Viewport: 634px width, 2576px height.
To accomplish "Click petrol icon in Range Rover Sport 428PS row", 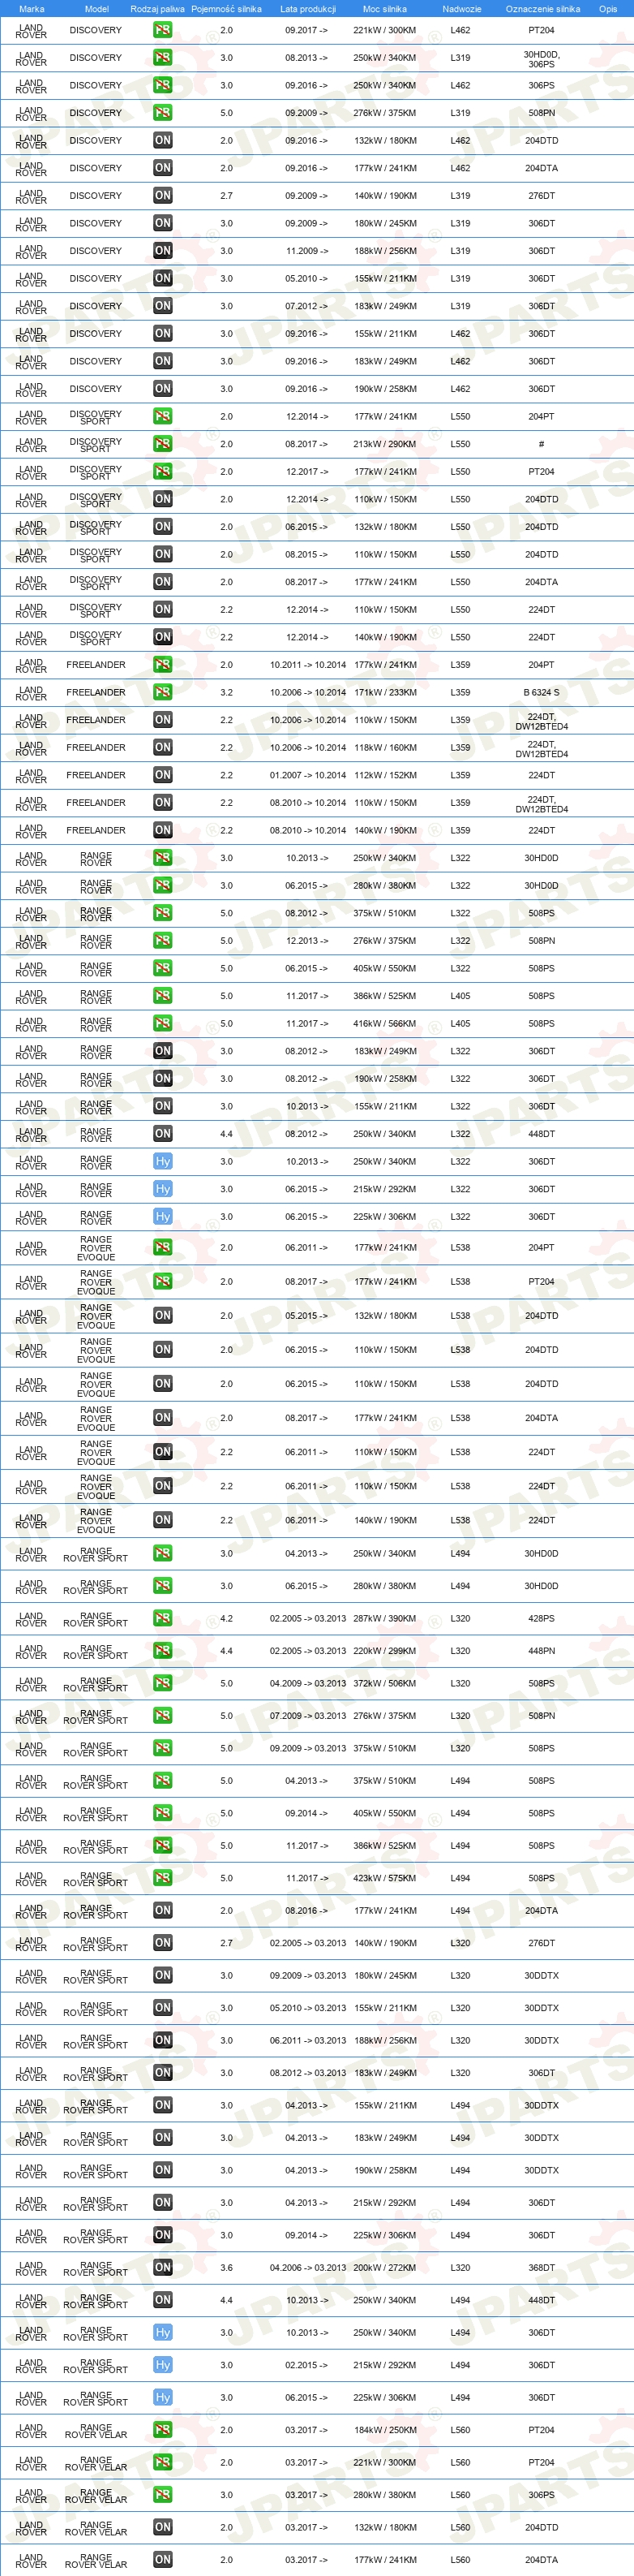I will 162,1619.
